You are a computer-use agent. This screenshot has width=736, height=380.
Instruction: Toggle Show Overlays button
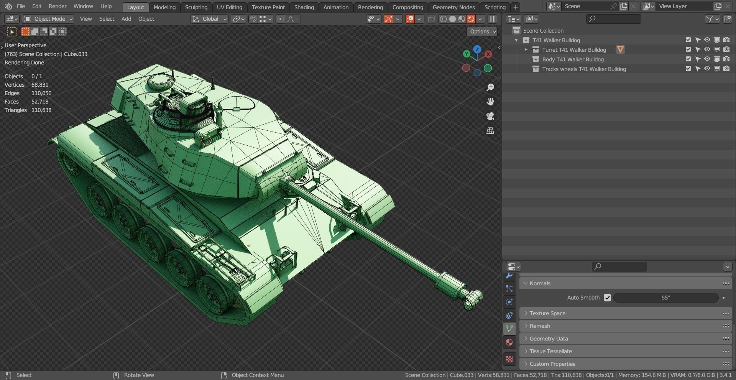[410, 19]
